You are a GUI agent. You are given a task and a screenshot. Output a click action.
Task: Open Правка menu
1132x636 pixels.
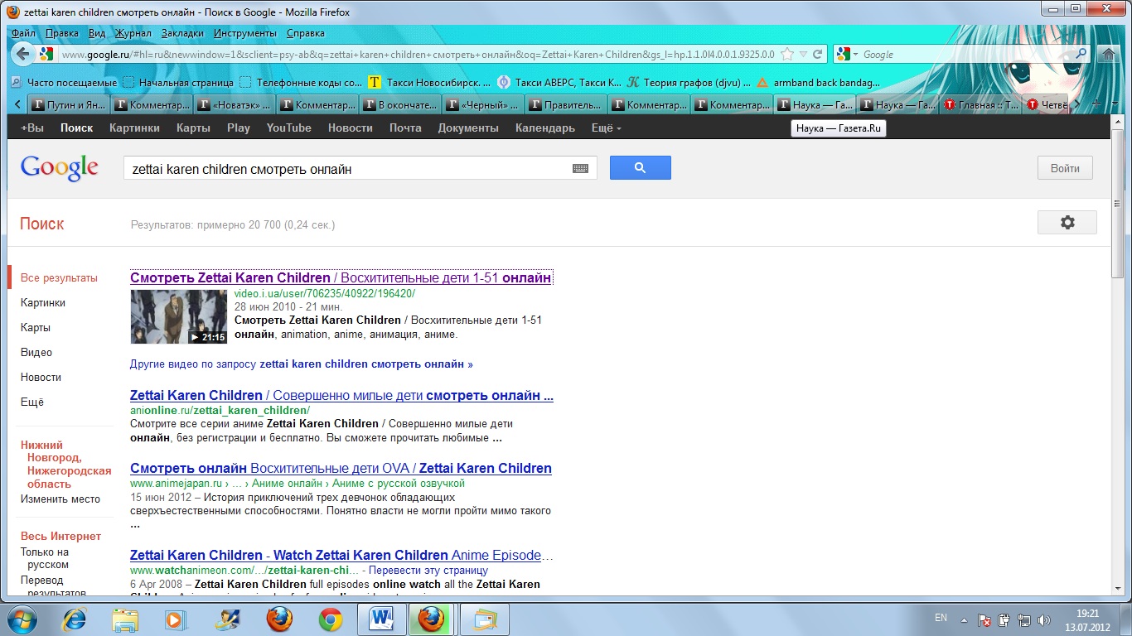62,33
